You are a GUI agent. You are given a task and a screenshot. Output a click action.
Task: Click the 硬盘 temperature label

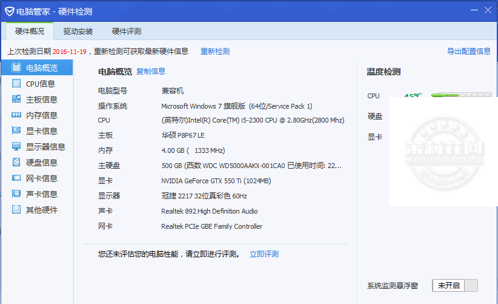375,117
